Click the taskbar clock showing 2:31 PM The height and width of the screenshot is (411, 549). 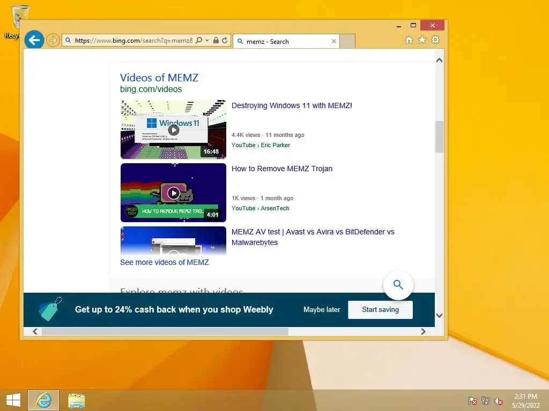(x=525, y=400)
